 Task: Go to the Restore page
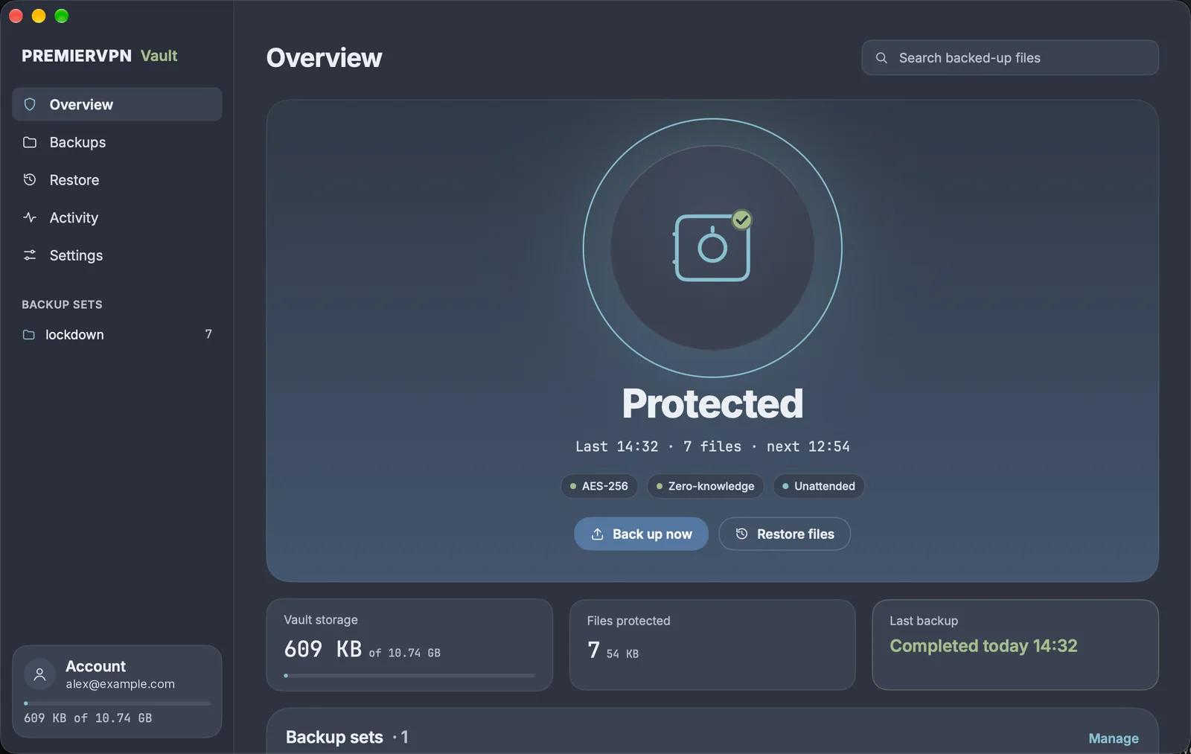pos(117,180)
